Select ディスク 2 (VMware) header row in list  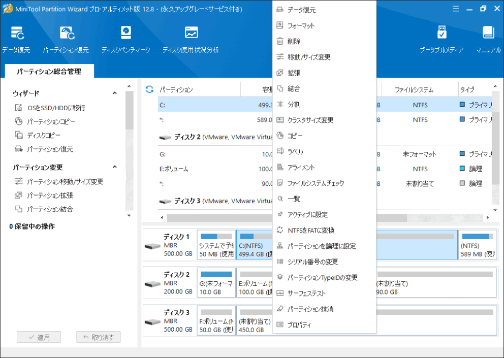pyautogui.click(x=215, y=137)
